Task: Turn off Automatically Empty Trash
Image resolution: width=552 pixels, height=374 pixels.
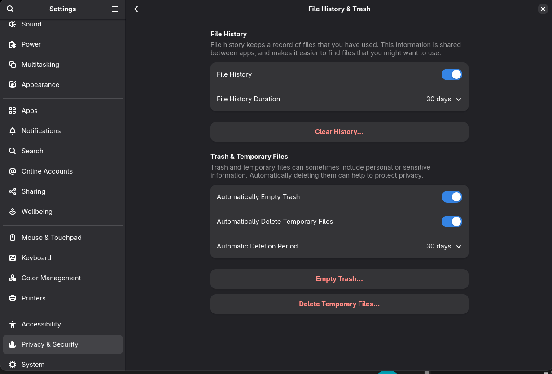Action: pyautogui.click(x=451, y=197)
